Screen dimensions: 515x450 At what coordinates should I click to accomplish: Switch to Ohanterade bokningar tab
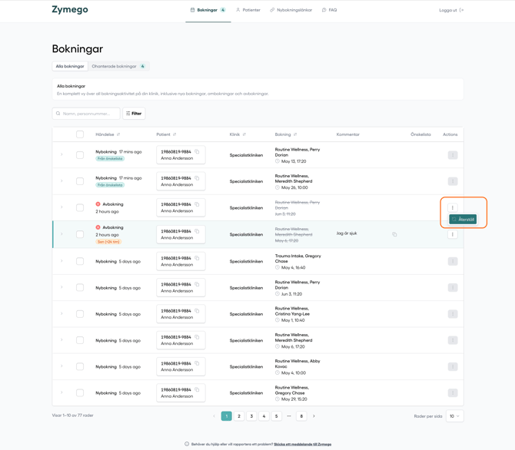[x=118, y=66]
